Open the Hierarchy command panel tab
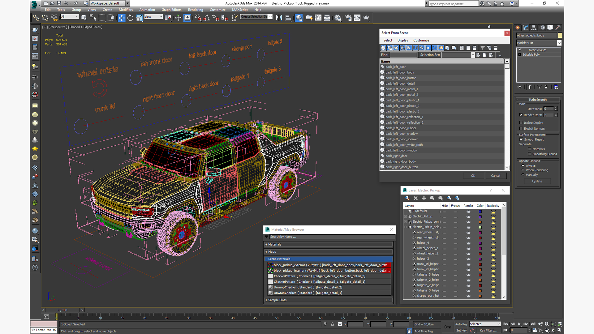 [534, 28]
